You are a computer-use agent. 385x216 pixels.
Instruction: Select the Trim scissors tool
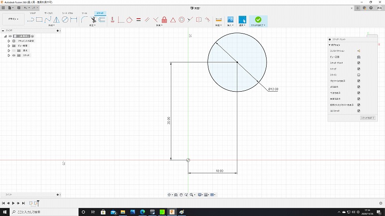point(93,20)
